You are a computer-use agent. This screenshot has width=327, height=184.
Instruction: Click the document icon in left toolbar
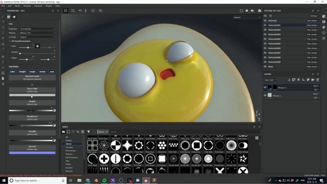[x=3, y=78]
